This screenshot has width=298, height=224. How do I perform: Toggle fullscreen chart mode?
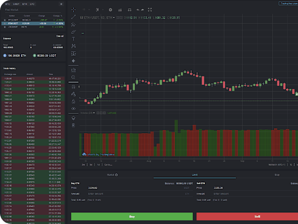click(x=150, y=10)
